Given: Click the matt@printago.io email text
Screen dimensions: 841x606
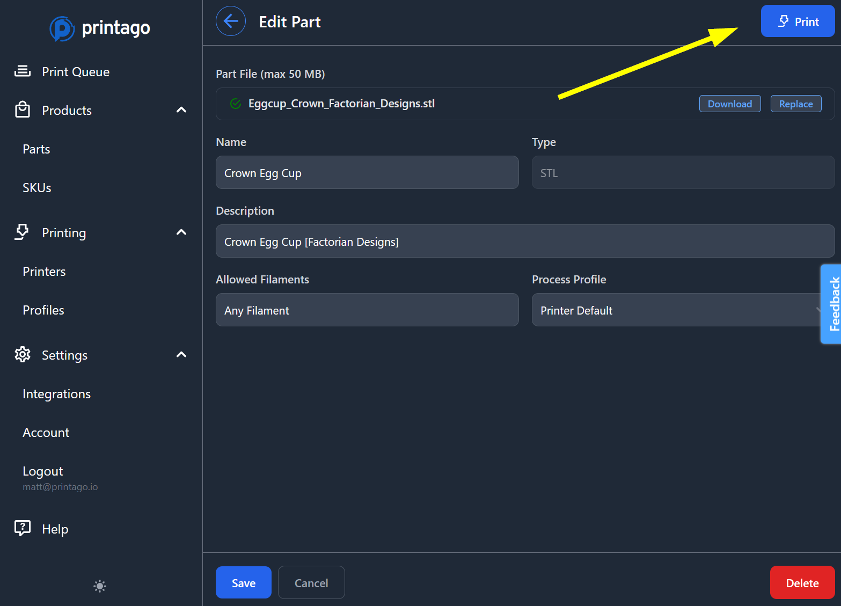Looking at the screenshot, I should (x=60, y=487).
